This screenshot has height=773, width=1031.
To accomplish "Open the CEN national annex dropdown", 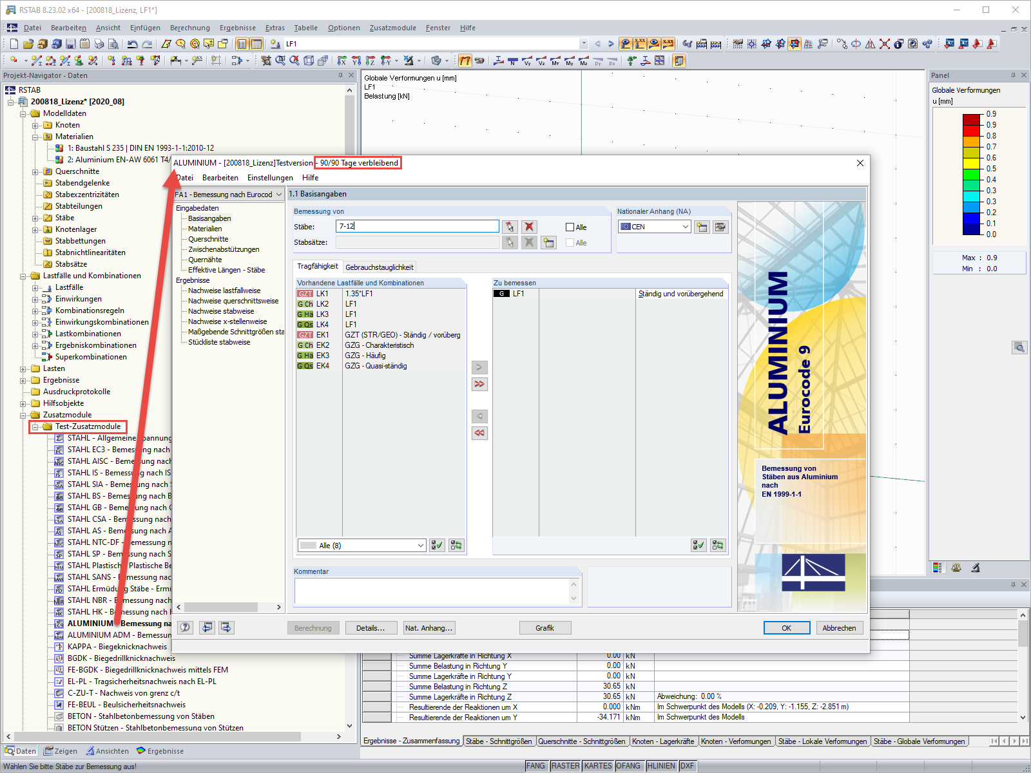I will point(685,226).
